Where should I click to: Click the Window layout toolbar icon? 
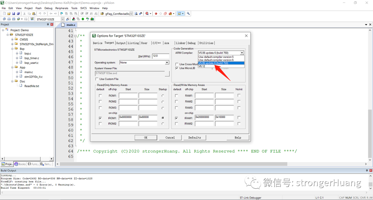point(179,13)
